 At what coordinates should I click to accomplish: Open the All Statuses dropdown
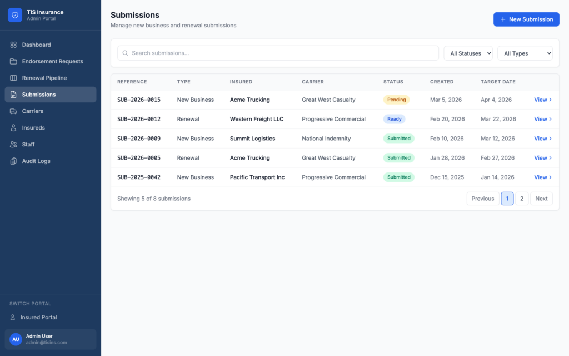coord(468,53)
